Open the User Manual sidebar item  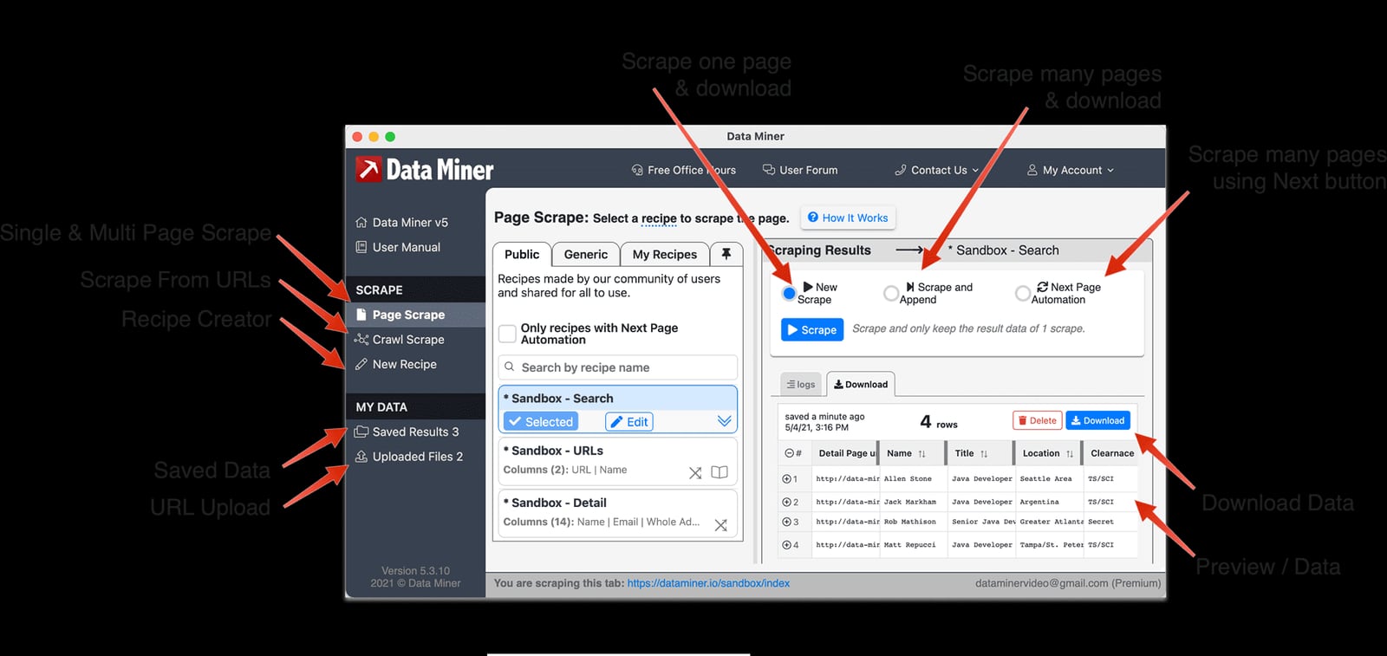398,247
